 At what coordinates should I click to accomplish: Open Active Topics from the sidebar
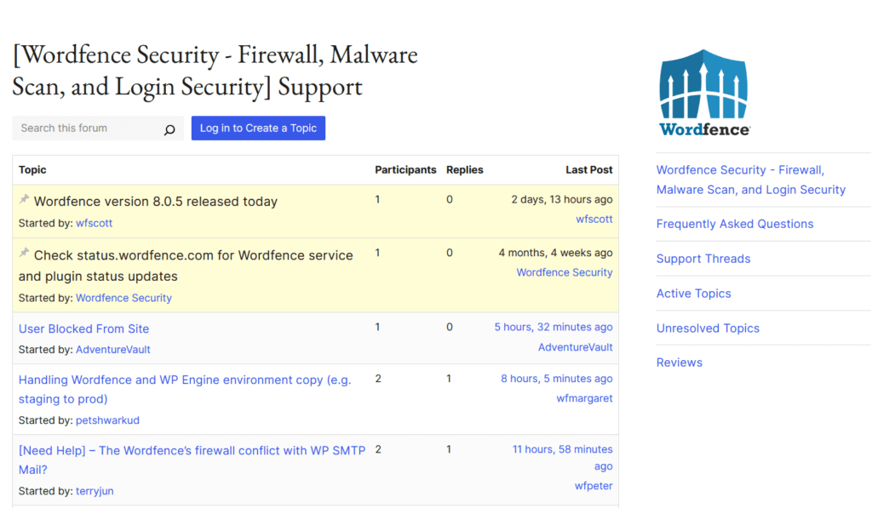[x=693, y=293]
